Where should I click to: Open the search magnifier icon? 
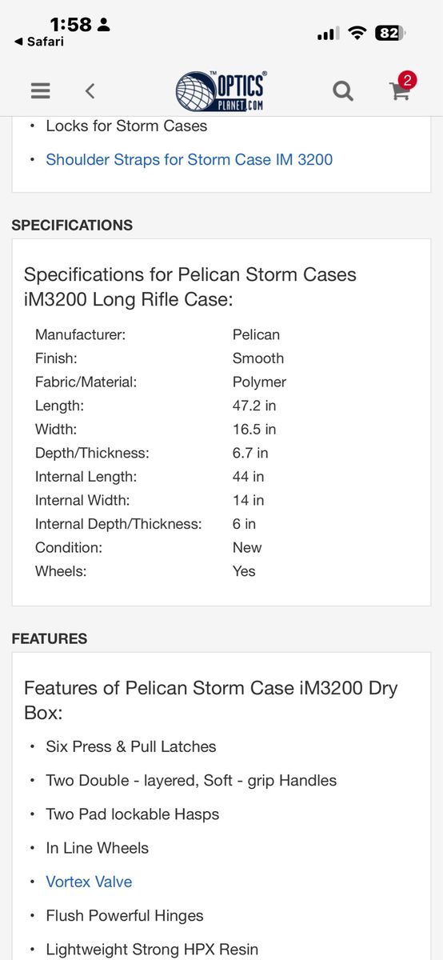point(343,90)
